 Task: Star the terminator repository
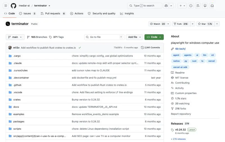[206, 24]
